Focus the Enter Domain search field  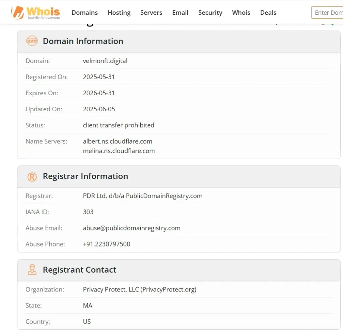click(327, 12)
